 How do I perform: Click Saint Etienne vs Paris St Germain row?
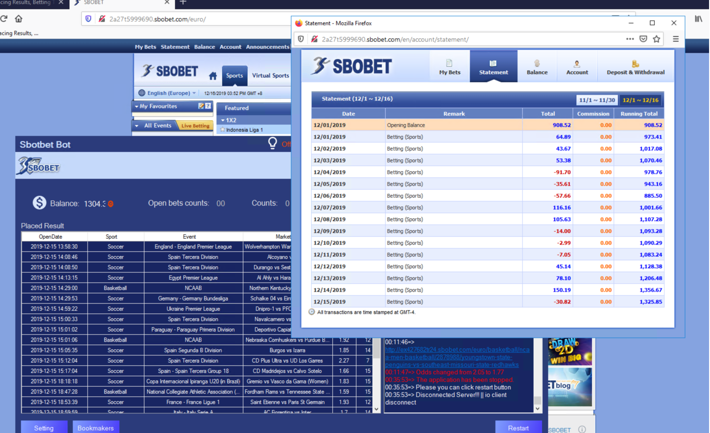coord(198,402)
